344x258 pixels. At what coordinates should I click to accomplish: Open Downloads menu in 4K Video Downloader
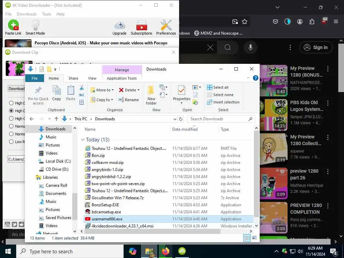(x=27, y=14)
